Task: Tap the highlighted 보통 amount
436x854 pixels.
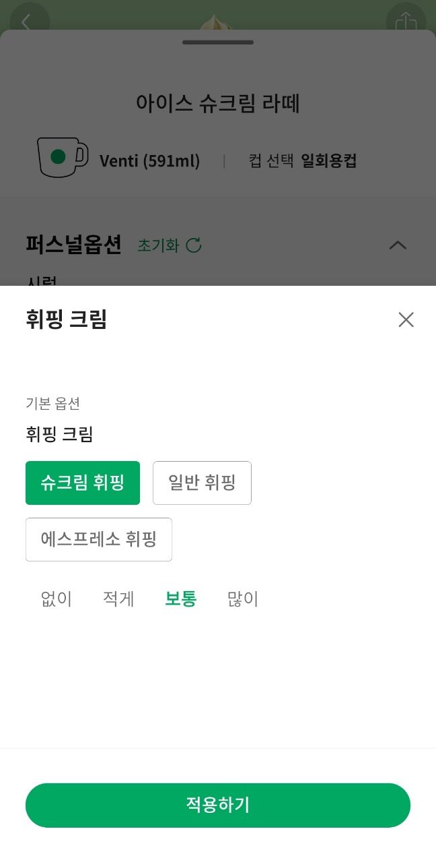Action: point(180,599)
